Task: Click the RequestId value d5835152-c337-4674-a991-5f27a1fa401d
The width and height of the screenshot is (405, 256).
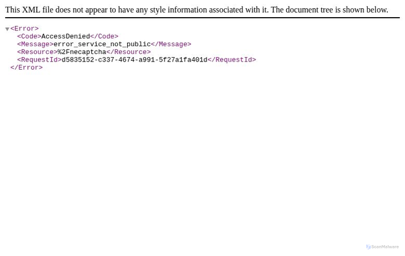Action: tap(135, 60)
